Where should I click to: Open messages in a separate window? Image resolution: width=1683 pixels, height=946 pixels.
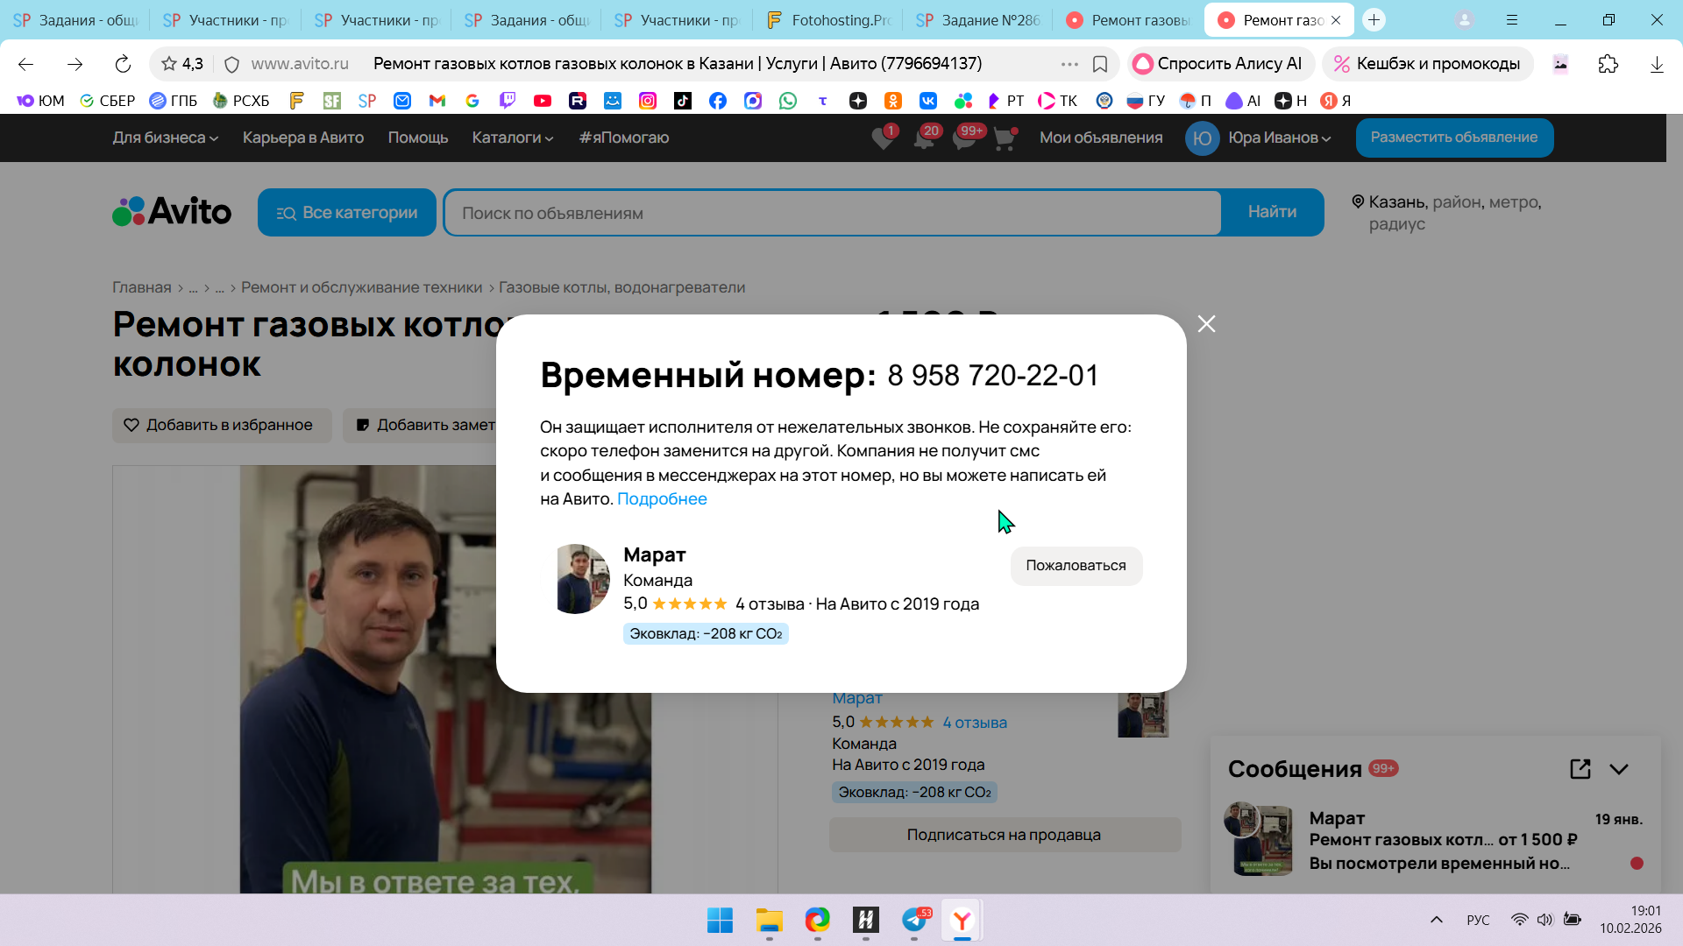(x=1580, y=769)
